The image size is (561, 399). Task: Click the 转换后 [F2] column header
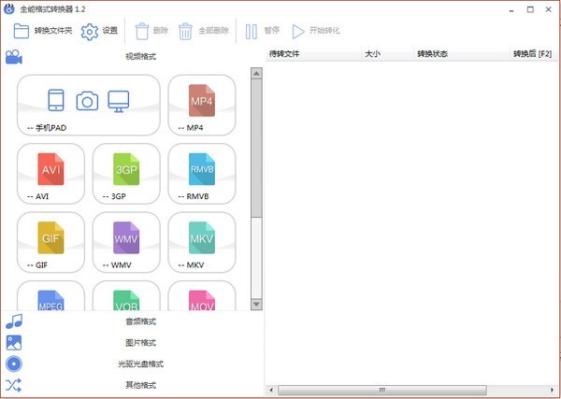click(x=534, y=54)
